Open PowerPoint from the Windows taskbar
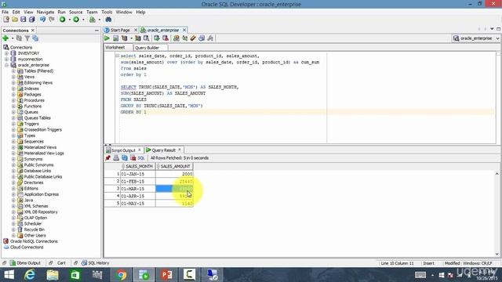 [166, 275]
